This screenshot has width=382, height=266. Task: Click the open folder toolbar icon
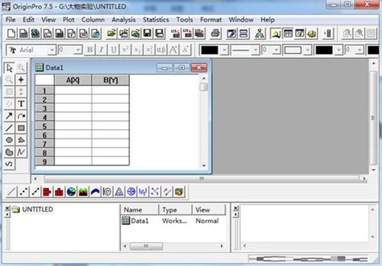tap(111, 33)
